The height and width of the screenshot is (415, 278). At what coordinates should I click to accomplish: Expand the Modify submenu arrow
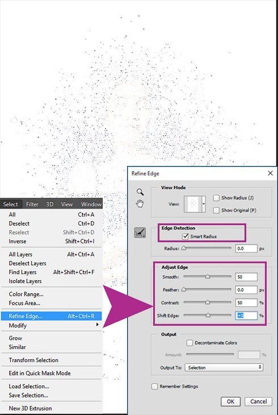[x=98, y=325]
